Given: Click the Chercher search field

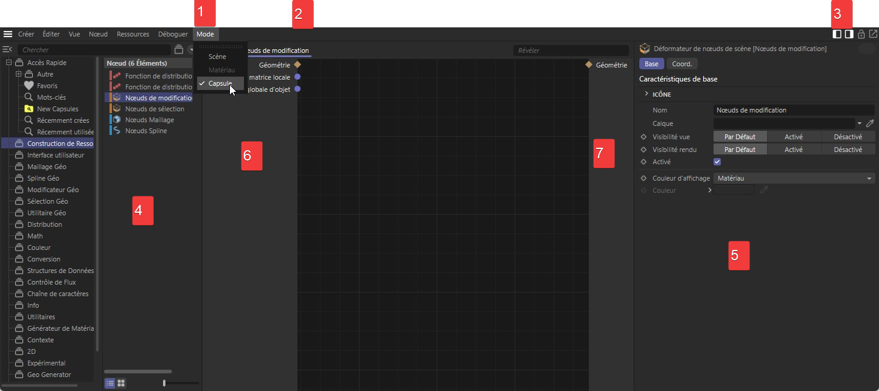Looking at the screenshot, I should [94, 50].
